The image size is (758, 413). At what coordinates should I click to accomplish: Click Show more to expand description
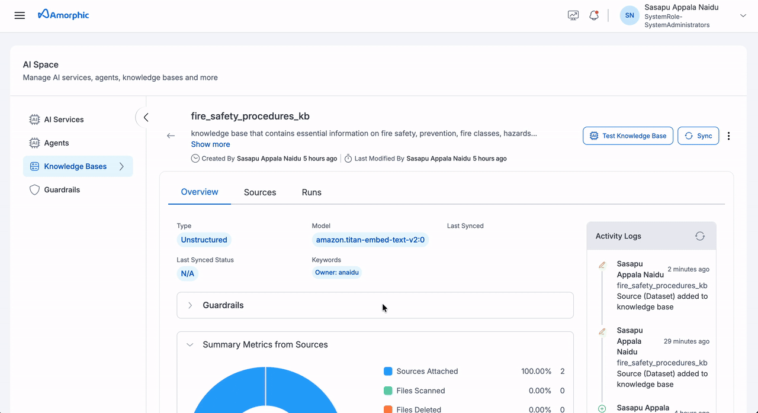click(x=210, y=144)
